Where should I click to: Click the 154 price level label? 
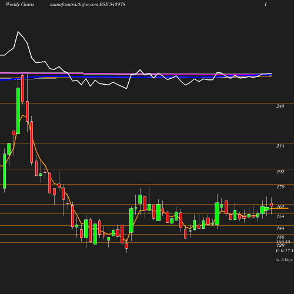(x=280, y=216)
